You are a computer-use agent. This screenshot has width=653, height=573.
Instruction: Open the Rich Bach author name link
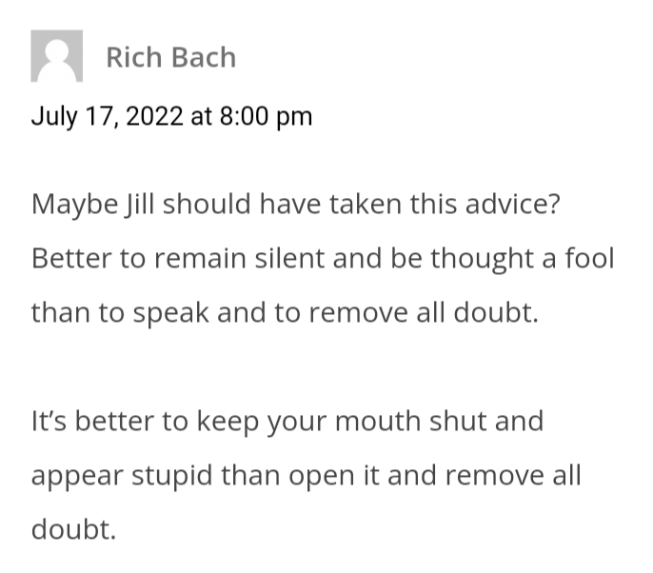click(x=170, y=57)
